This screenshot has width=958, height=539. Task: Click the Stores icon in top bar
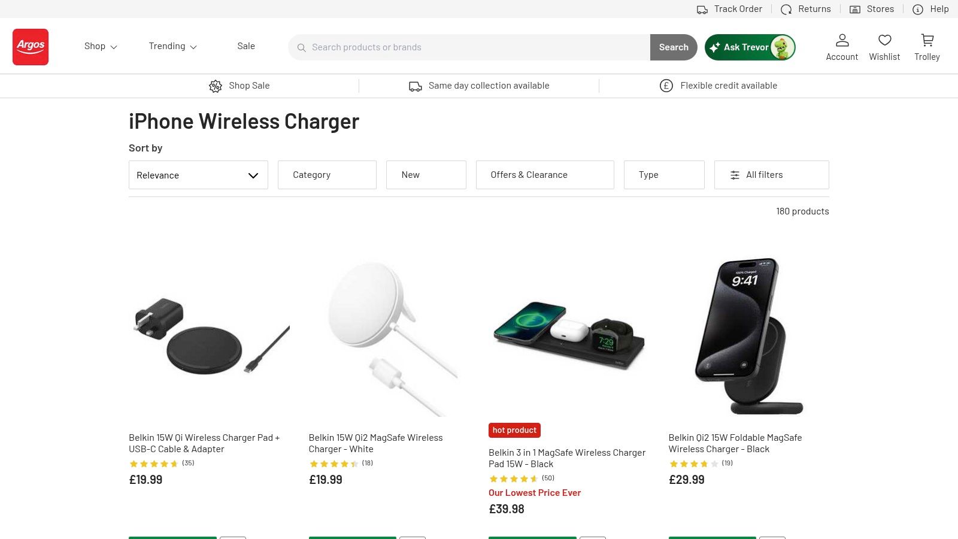(x=855, y=10)
